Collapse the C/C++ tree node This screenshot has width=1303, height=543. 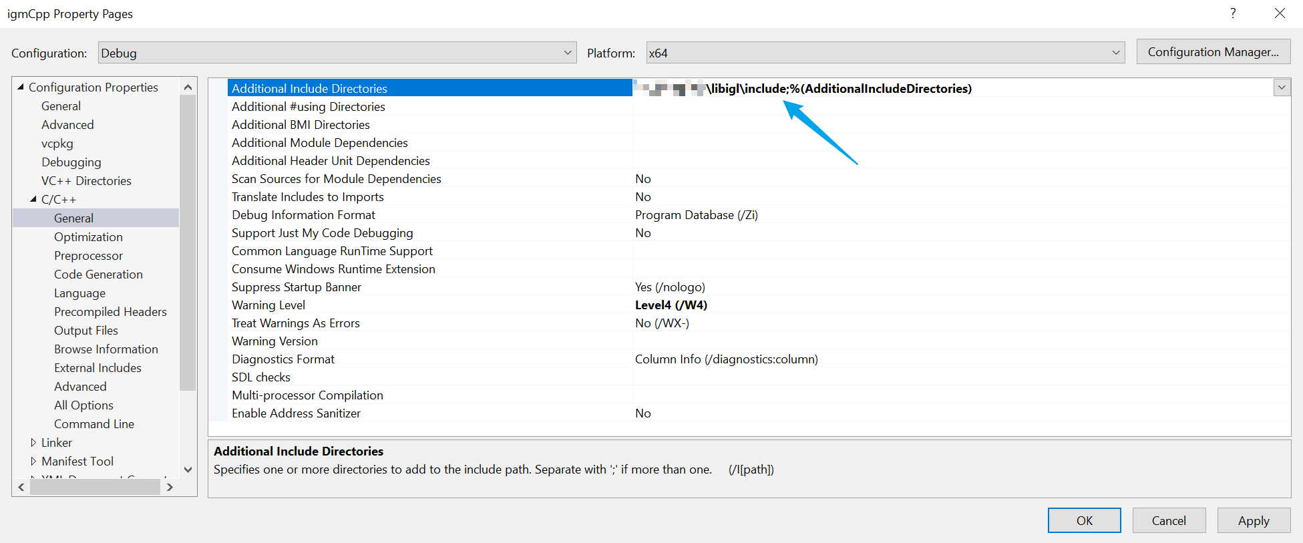coord(33,199)
